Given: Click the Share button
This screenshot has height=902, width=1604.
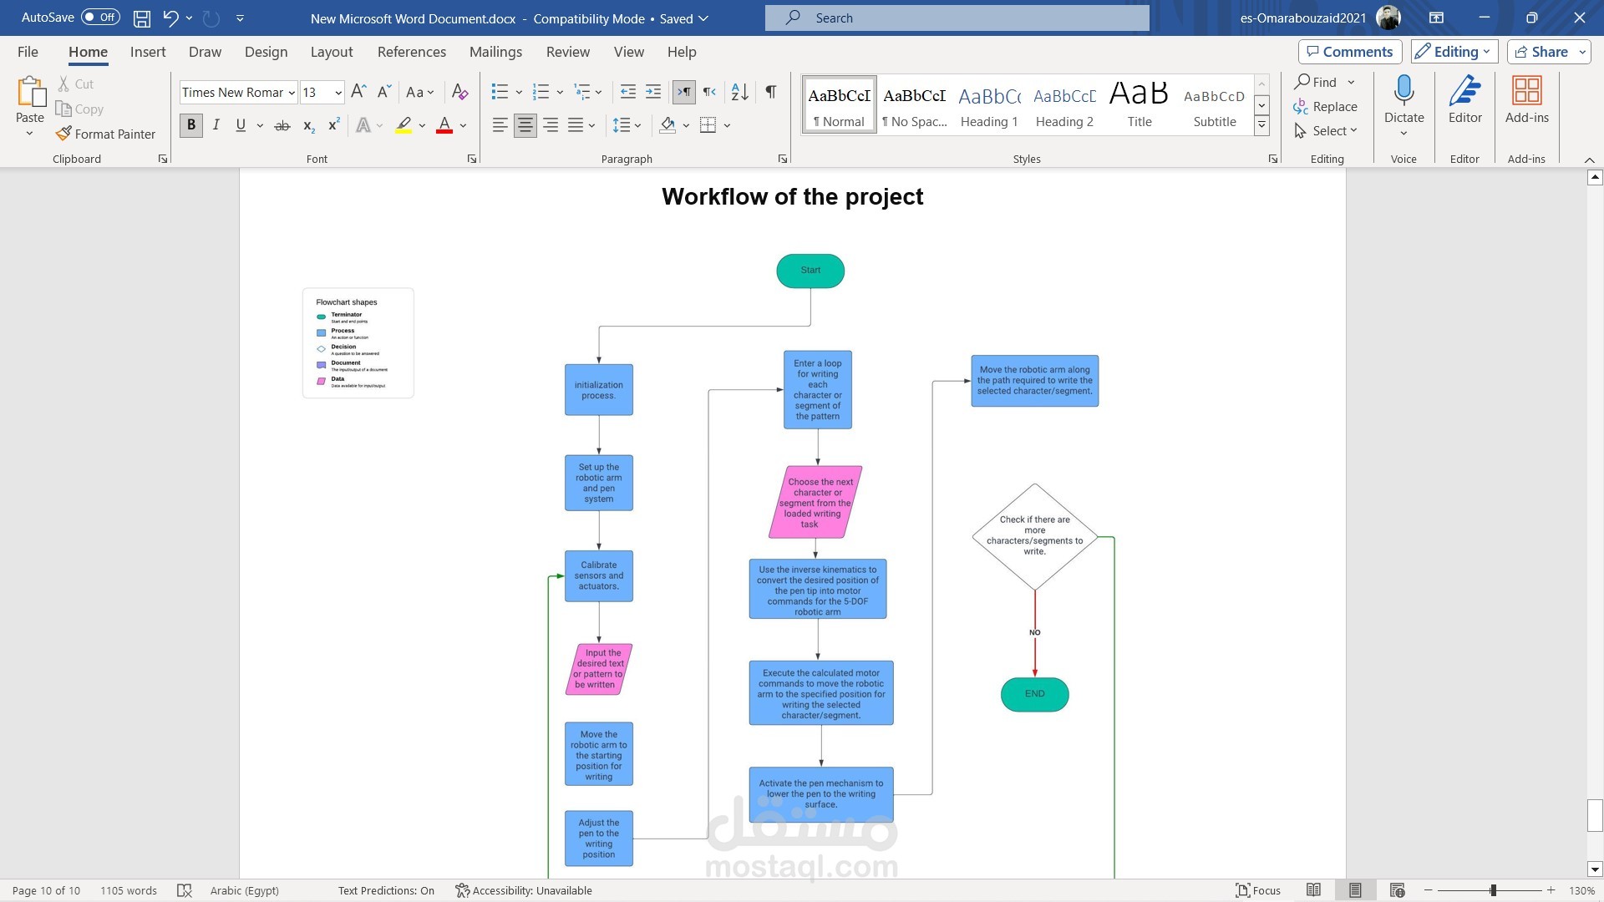Looking at the screenshot, I should coord(1549,52).
